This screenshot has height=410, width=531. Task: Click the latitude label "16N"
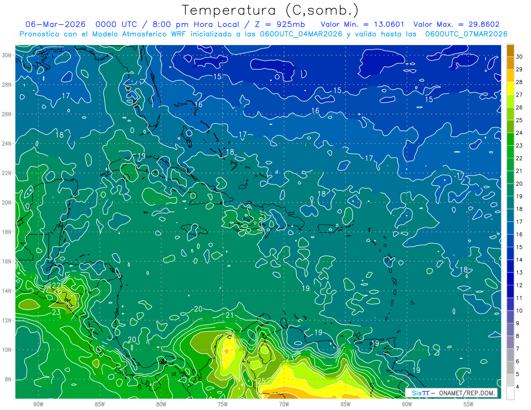coord(7,261)
